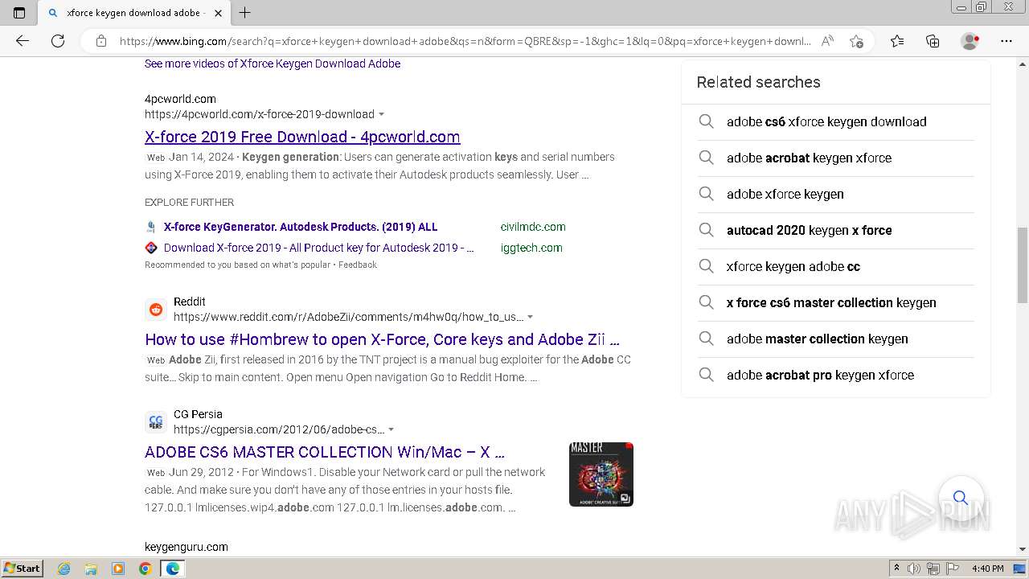The width and height of the screenshot is (1029, 579).
Task: Open the Action Center flag icon
Action: coord(953,569)
